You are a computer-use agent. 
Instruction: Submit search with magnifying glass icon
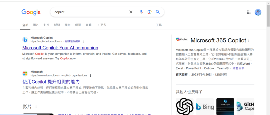pos(158,12)
